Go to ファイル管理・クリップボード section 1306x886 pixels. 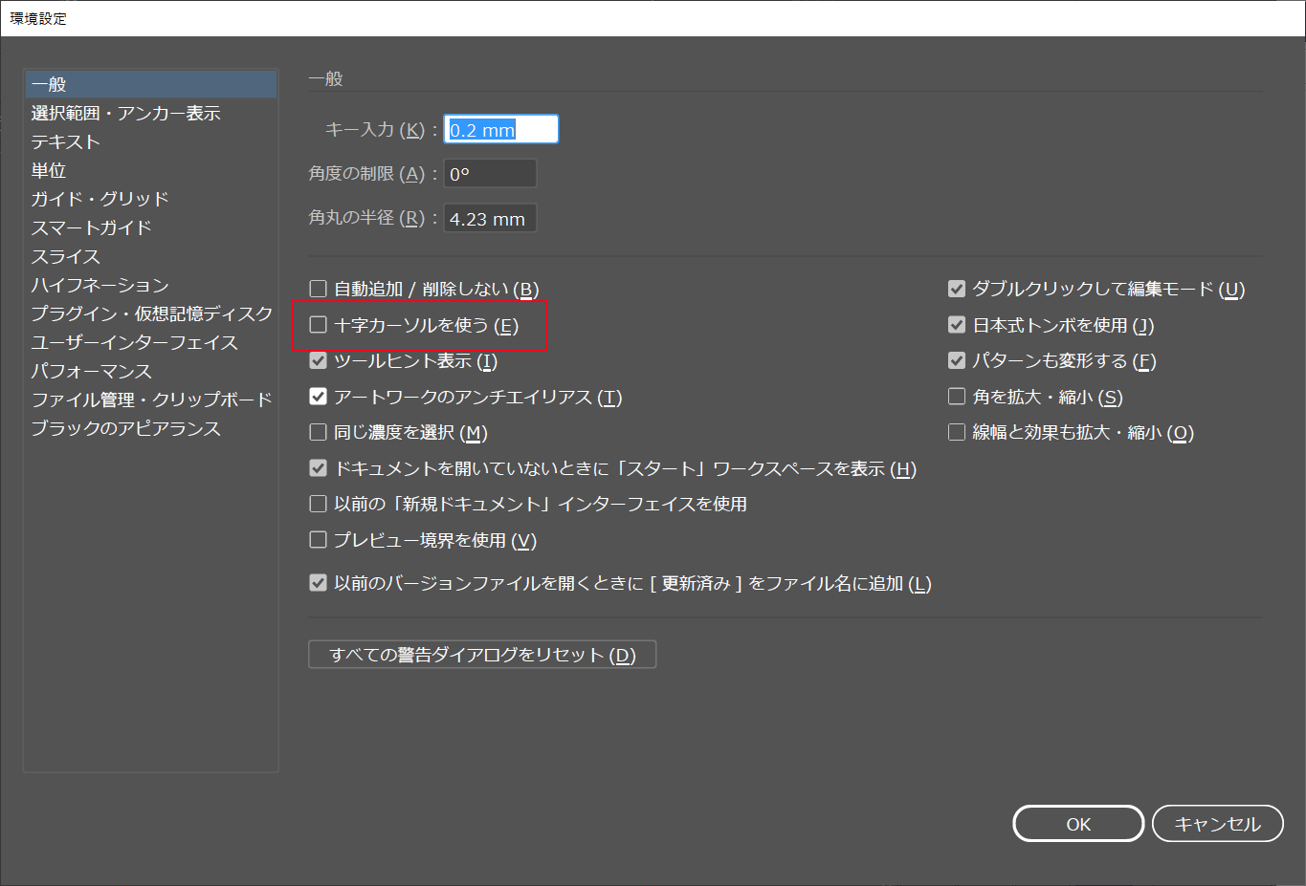pyautogui.click(x=151, y=400)
